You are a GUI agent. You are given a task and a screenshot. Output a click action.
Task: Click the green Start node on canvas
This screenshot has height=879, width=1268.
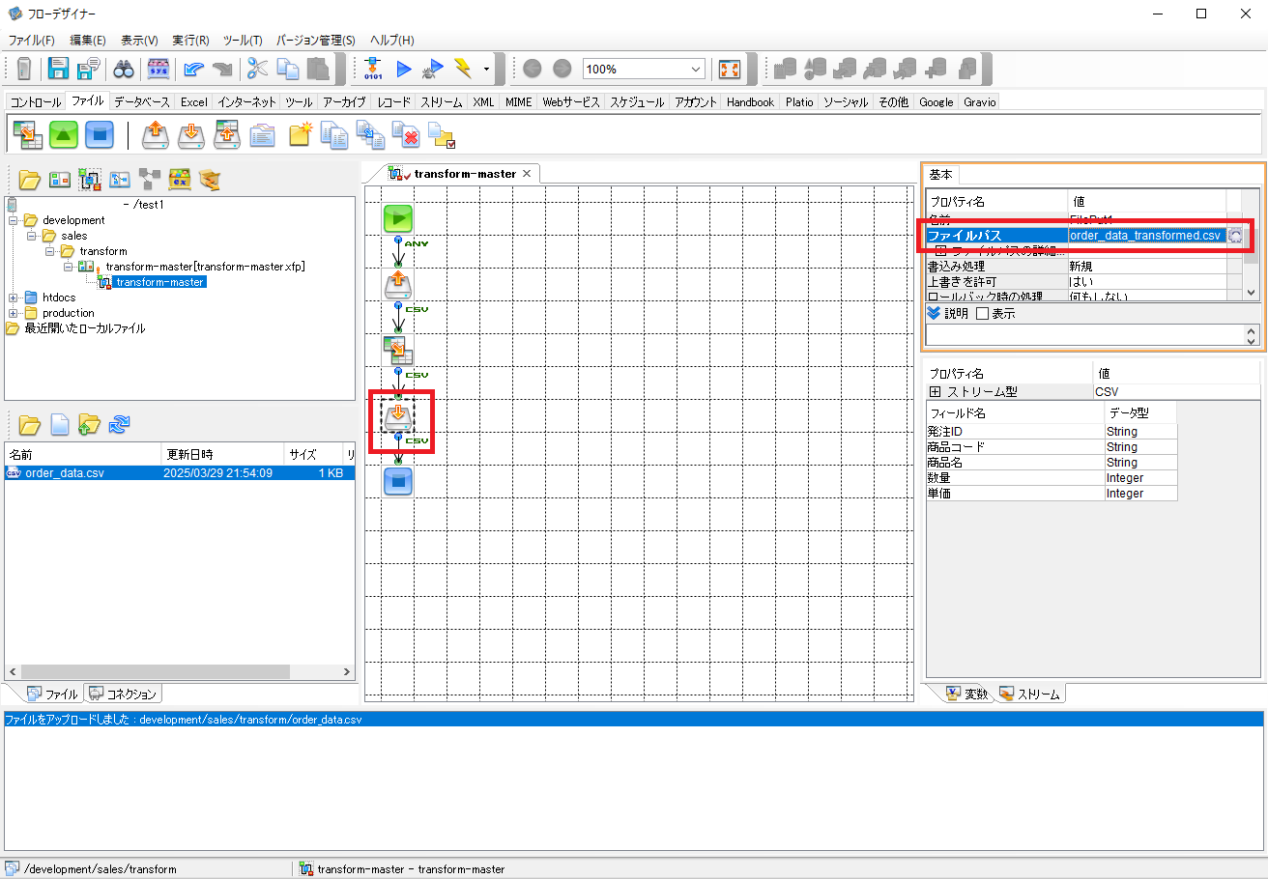click(x=398, y=218)
